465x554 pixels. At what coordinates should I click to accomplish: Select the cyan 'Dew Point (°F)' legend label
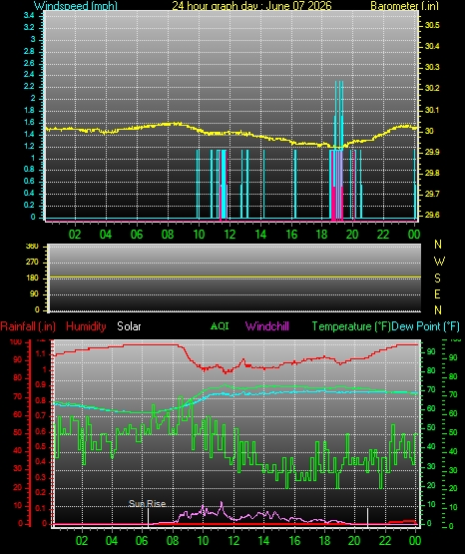tap(425, 326)
